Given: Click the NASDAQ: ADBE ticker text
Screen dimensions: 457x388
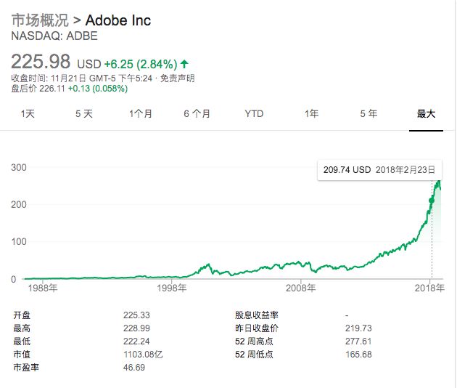Looking at the screenshot, I should pos(54,35).
